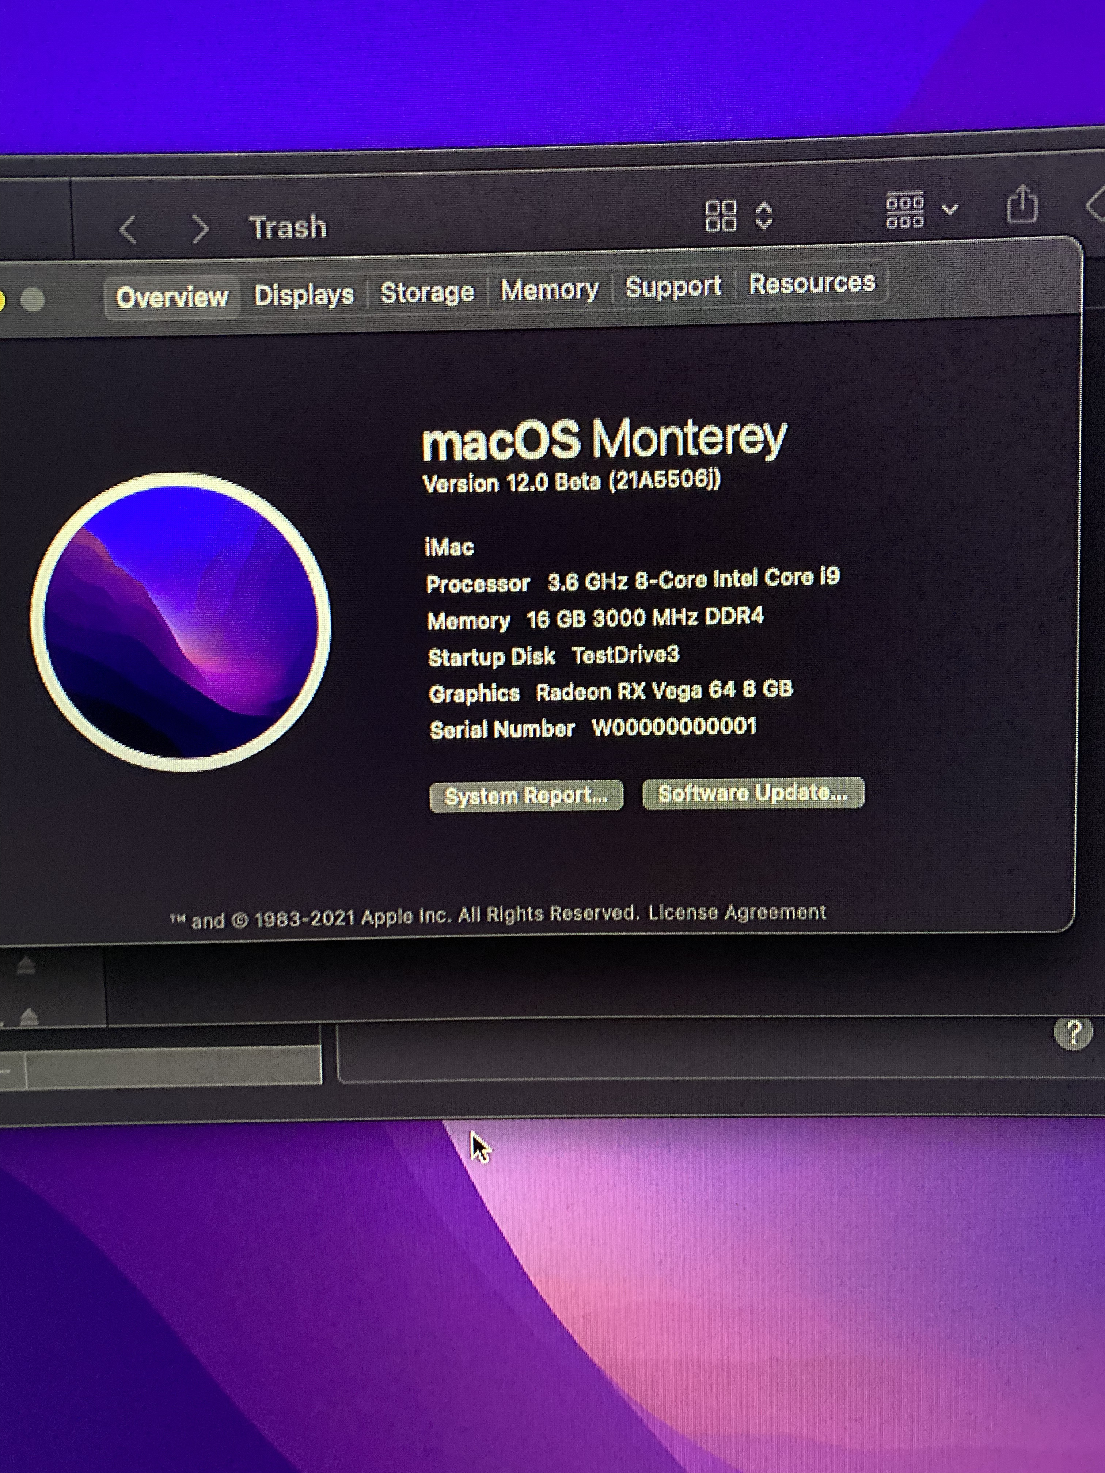
Task: Click the Share icon in Finder toolbar
Action: (x=1022, y=205)
